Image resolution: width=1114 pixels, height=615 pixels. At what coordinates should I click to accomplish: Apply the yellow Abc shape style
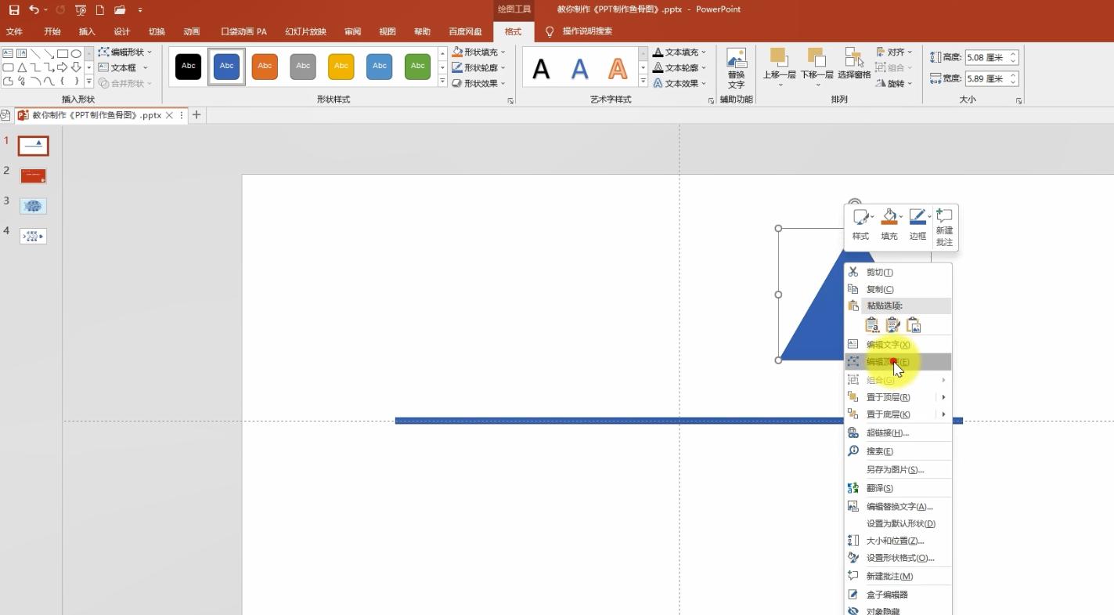341,67
